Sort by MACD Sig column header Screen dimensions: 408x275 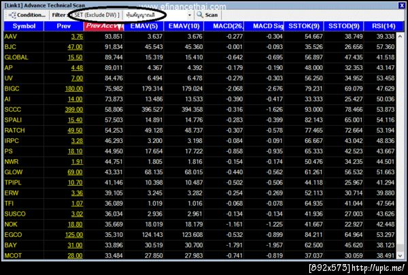click(264, 26)
